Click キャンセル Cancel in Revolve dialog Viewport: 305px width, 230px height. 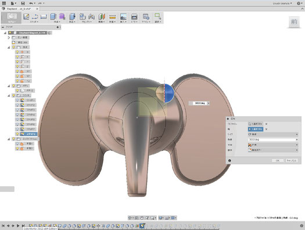[292, 160]
